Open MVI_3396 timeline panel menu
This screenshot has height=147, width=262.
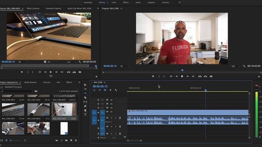[x=105, y=82]
